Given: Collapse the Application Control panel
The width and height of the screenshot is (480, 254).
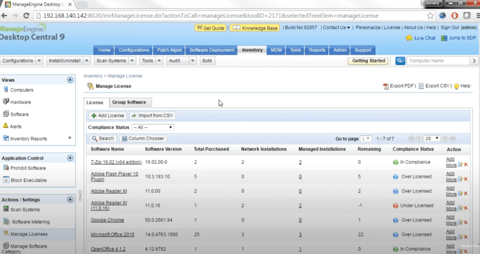Looking at the screenshot, I should [x=70, y=158].
